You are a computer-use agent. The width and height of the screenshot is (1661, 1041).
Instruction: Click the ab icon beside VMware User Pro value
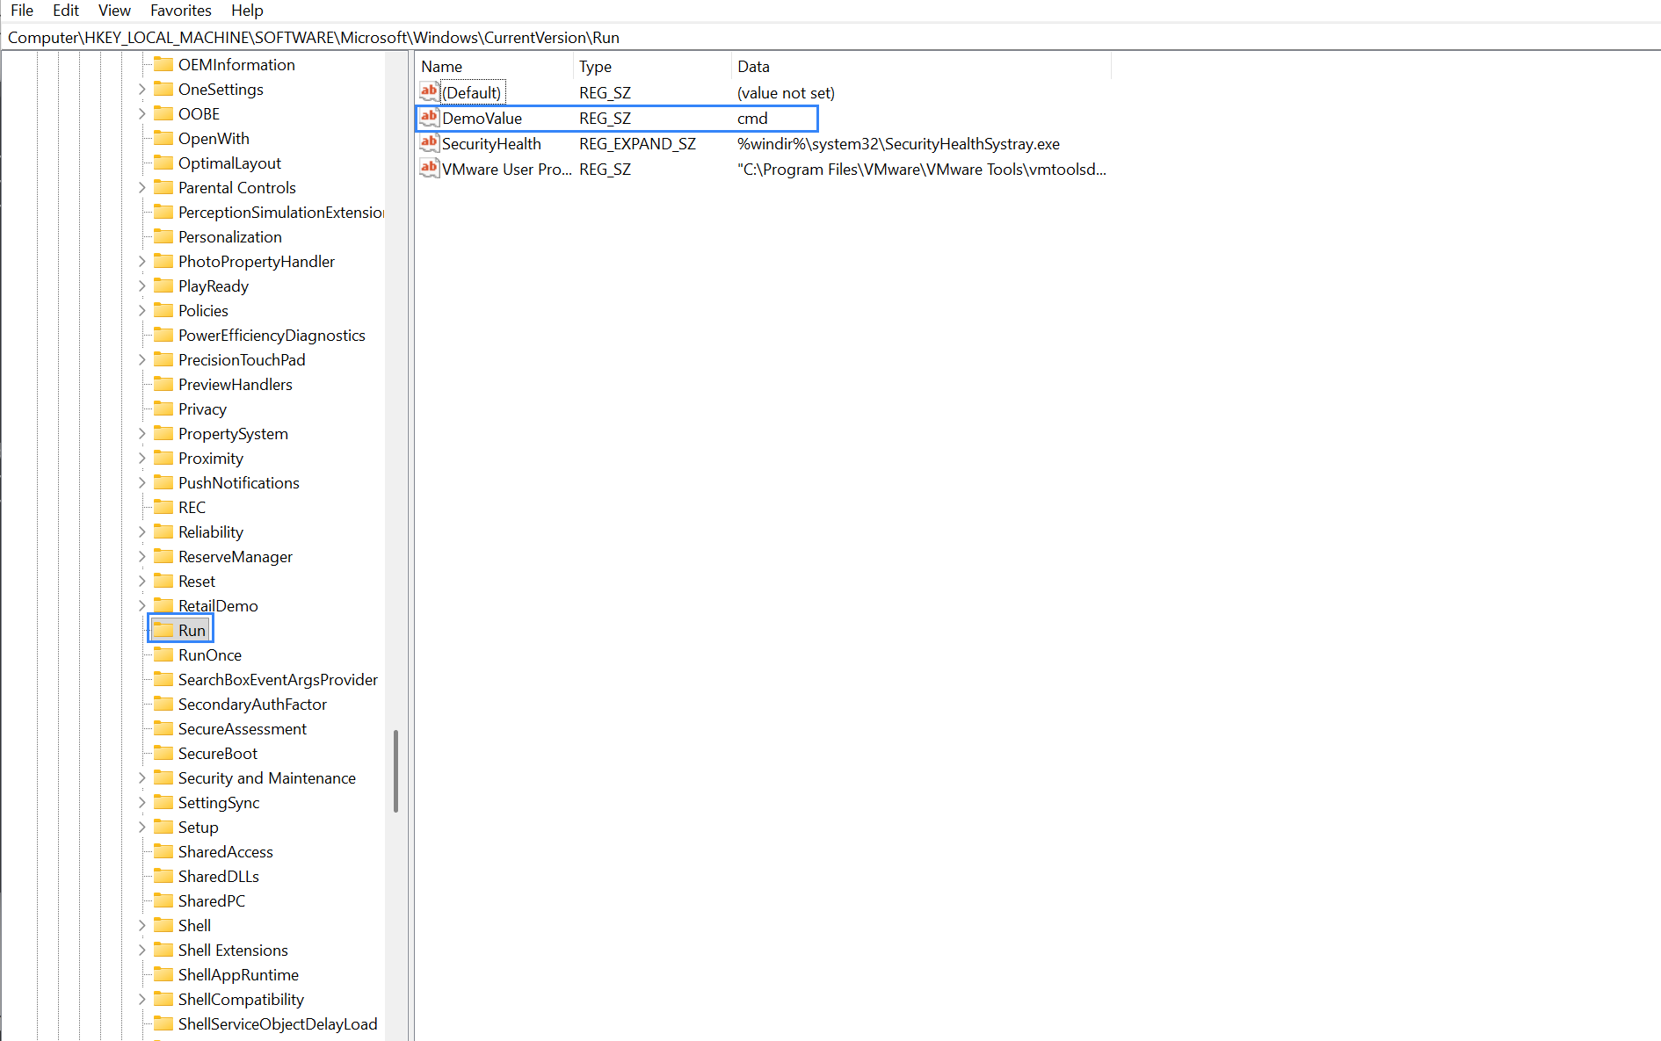coord(428,169)
